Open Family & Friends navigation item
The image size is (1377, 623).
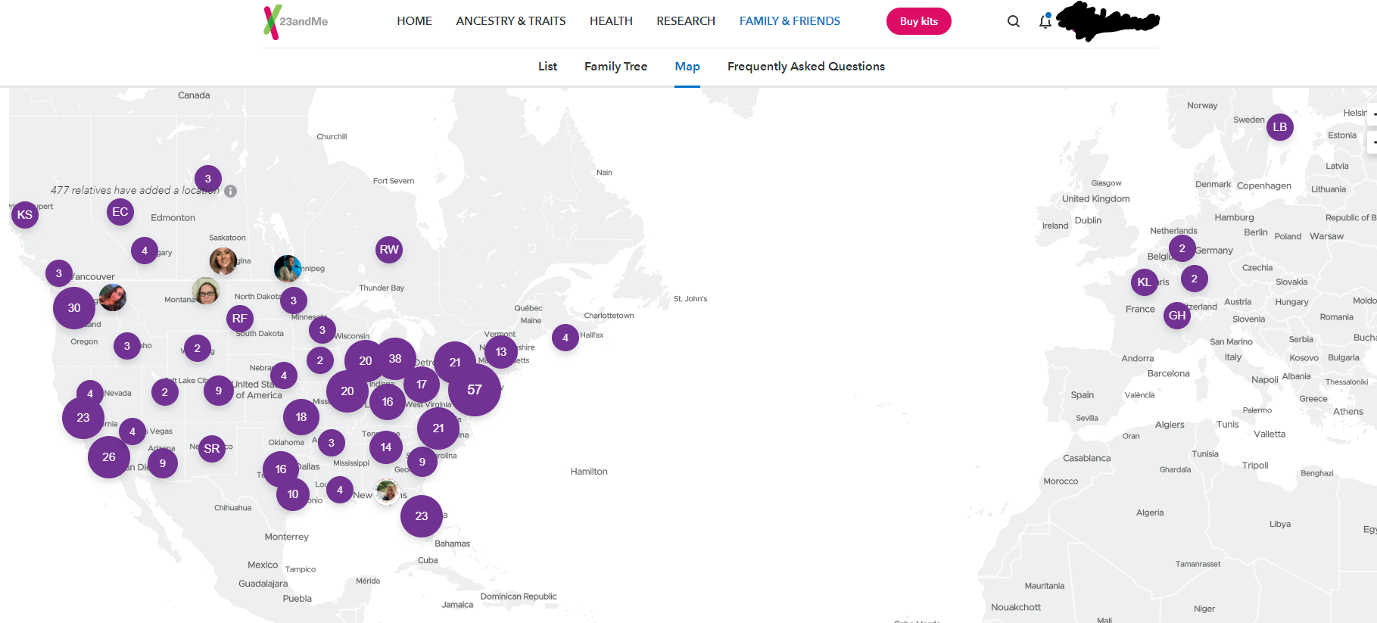[790, 21]
